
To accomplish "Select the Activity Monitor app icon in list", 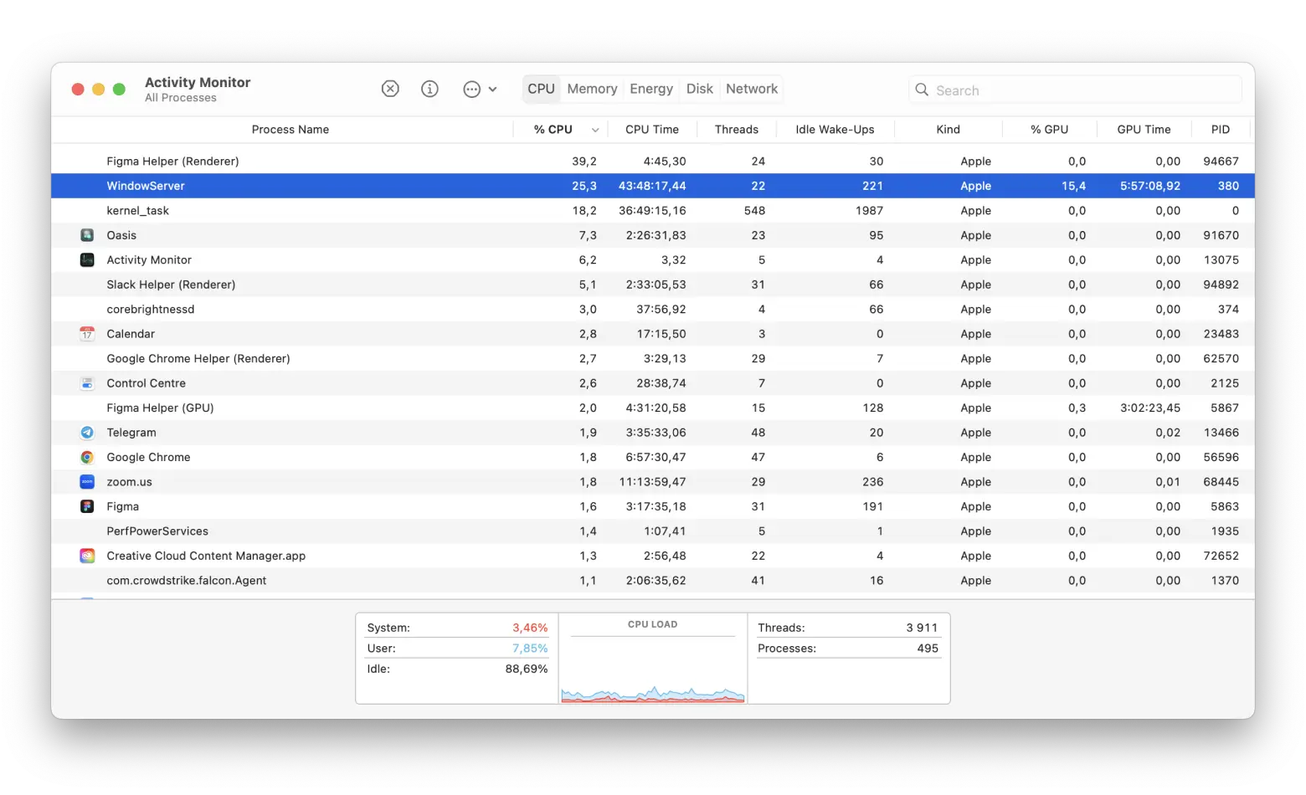I will (x=87, y=260).
